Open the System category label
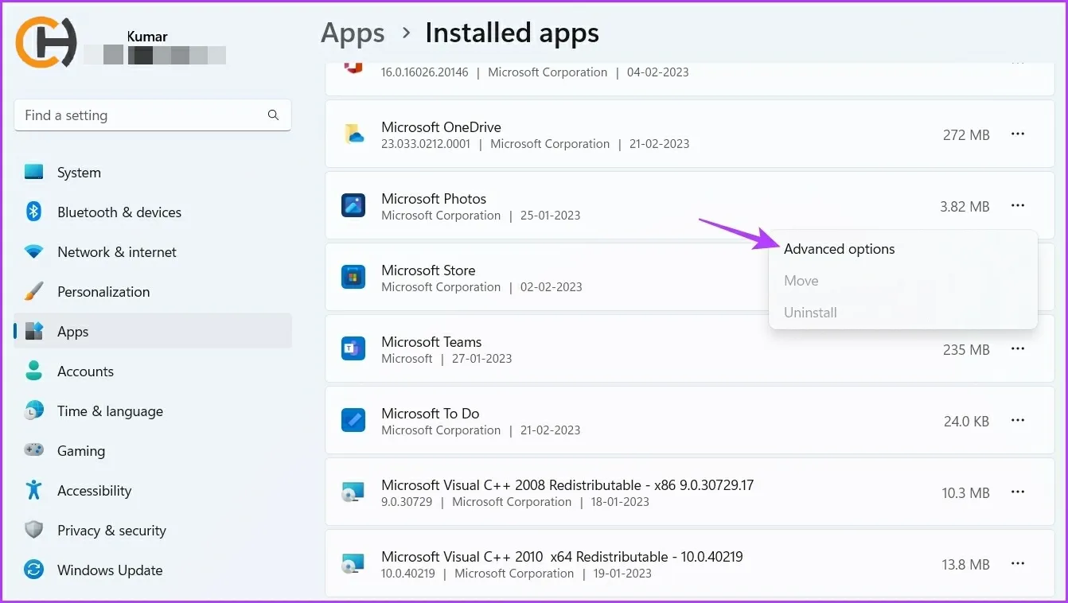Image resolution: width=1068 pixels, height=603 pixels. click(79, 173)
